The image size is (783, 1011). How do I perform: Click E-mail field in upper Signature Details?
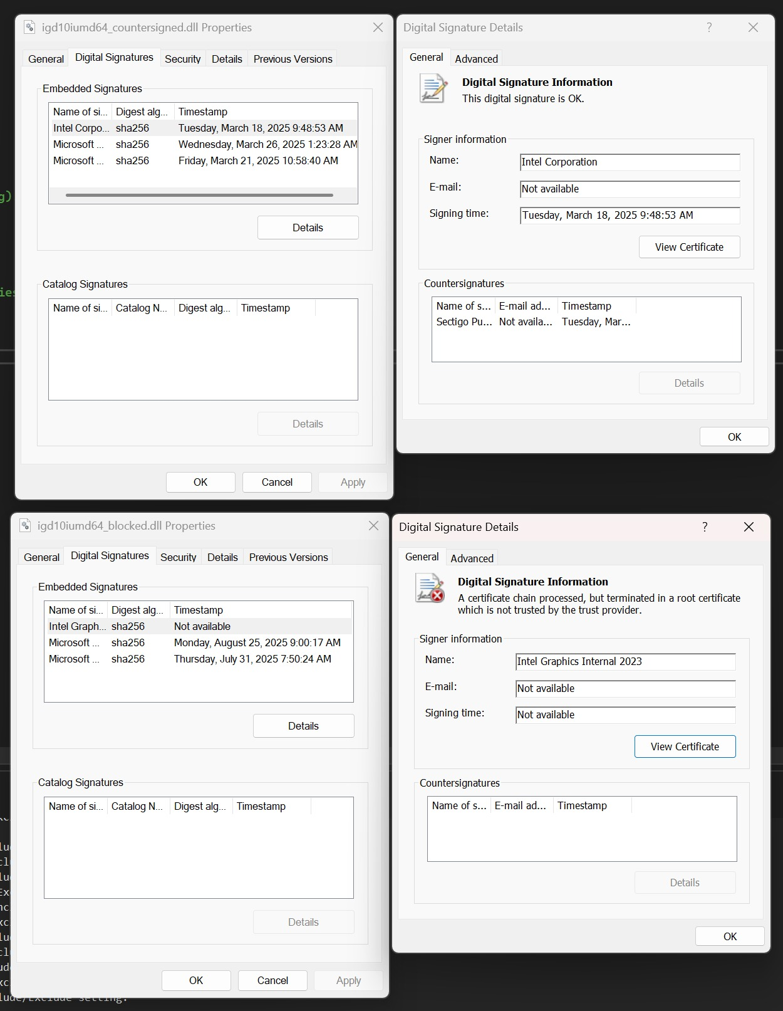(630, 189)
